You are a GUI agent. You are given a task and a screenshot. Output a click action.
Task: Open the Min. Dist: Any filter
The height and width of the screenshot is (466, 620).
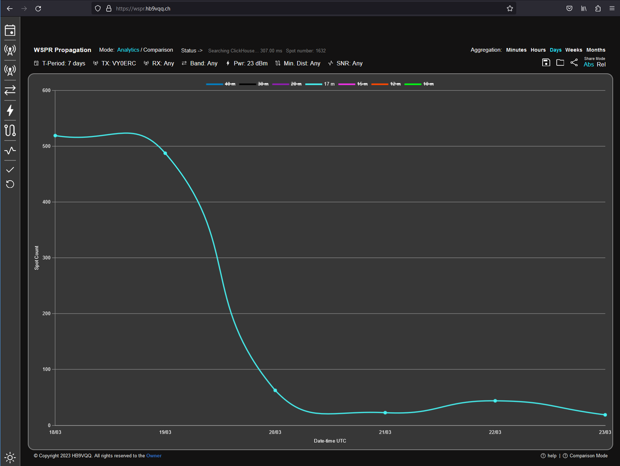click(x=298, y=63)
